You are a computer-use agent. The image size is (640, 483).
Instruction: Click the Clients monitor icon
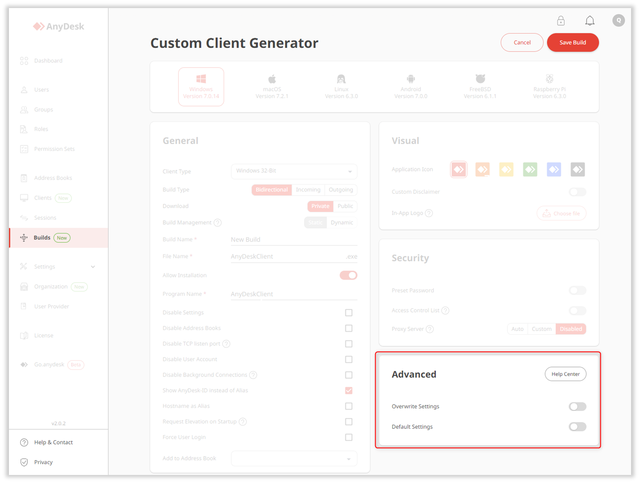point(24,198)
